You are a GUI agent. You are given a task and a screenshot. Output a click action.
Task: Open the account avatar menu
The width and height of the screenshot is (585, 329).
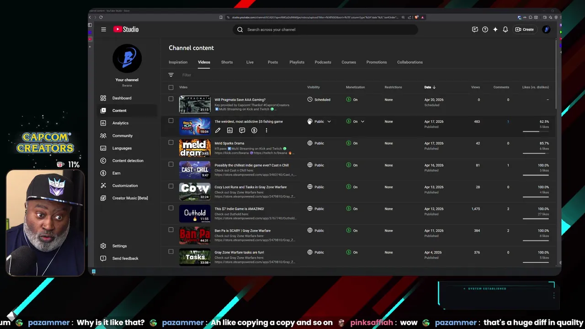[546, 30]
